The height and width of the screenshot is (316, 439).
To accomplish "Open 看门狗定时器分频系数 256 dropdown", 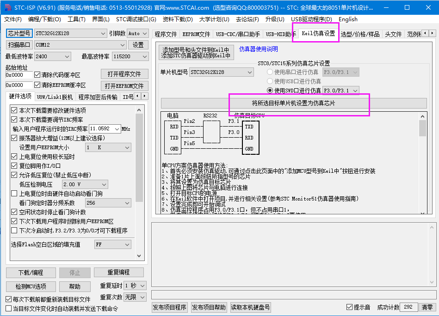I will [108, 203].
